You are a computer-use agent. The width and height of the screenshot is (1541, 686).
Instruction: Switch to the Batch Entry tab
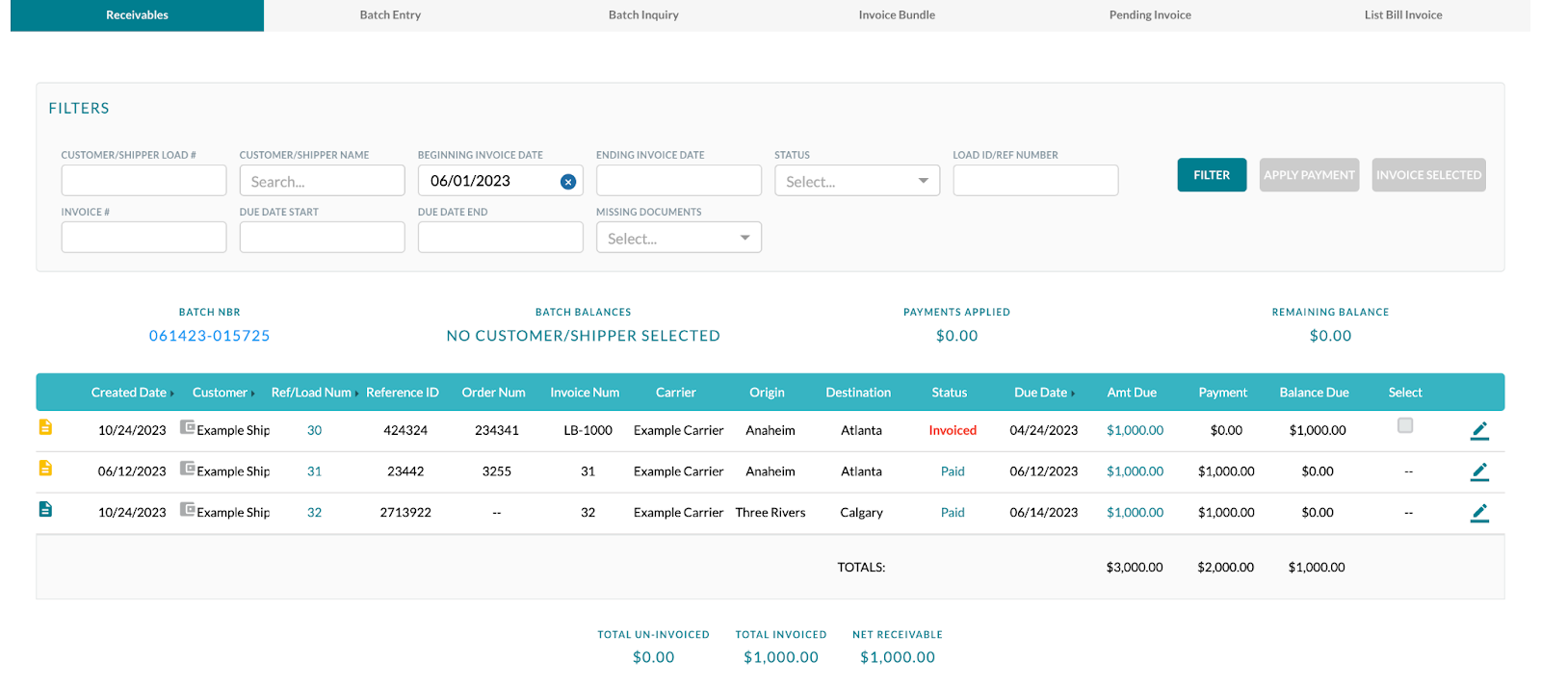coord(390,15)
